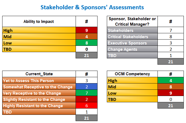
Task: Click the blue Somewhat Receptive count cell
Action: (87, 87)
